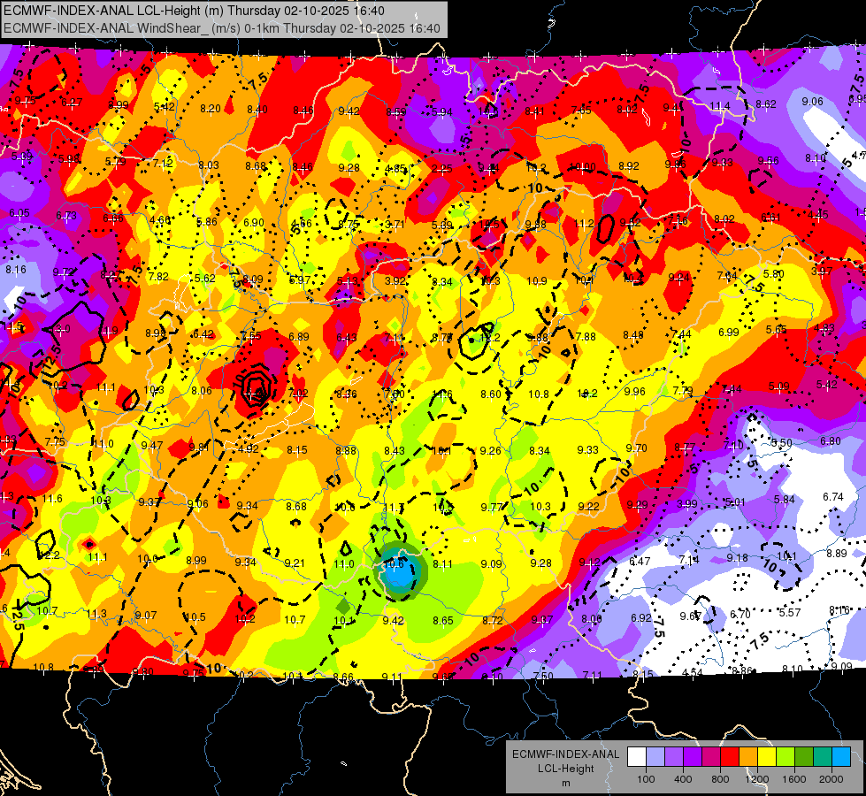Click the wind shear value '5.57'

tap(790, 612)
